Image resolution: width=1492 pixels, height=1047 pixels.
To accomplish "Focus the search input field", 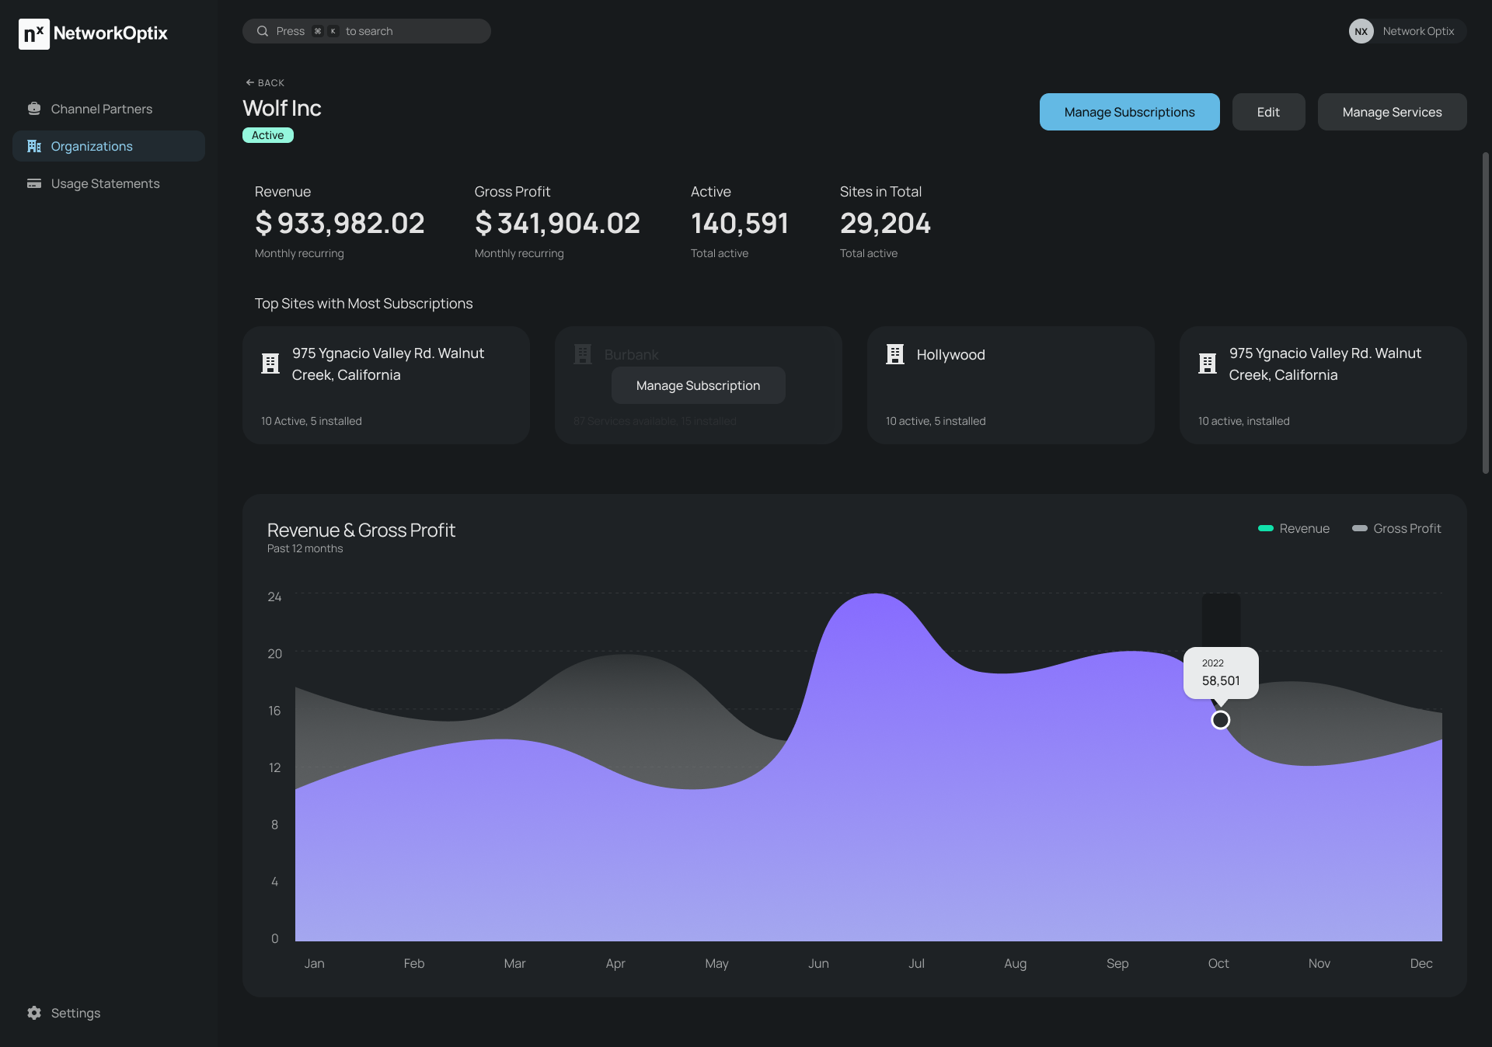I will 366,31.
